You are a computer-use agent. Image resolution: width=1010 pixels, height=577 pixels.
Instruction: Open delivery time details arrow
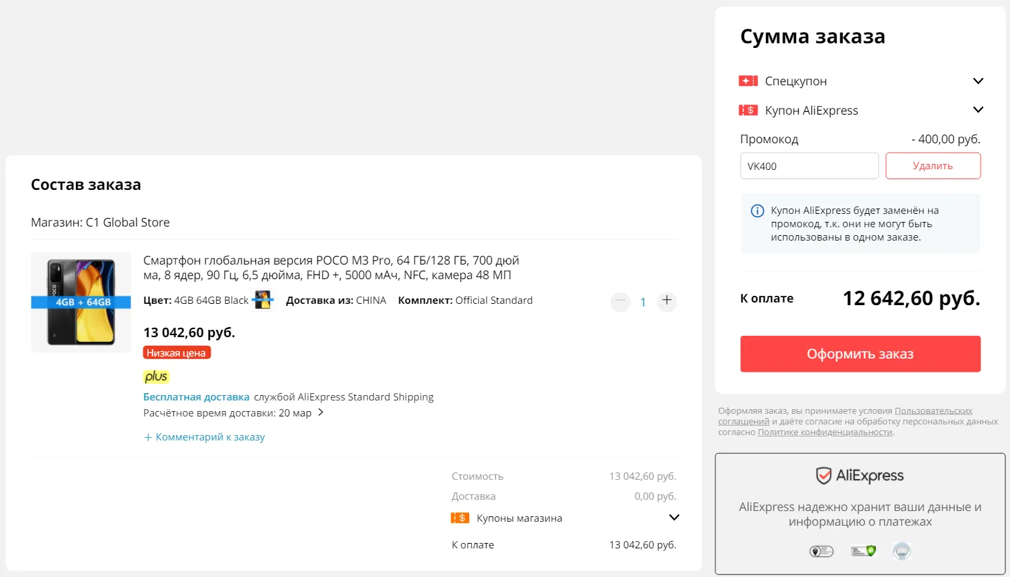321,412
